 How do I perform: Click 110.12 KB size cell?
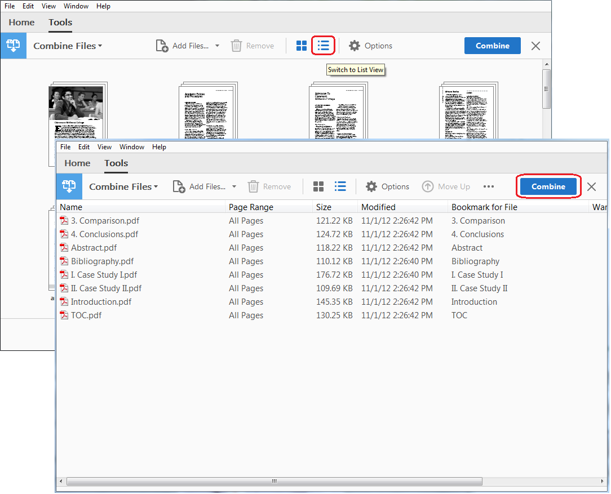[x=334, y=261]
